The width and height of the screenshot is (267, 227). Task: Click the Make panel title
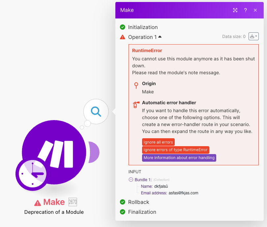[x=127, y=10]
